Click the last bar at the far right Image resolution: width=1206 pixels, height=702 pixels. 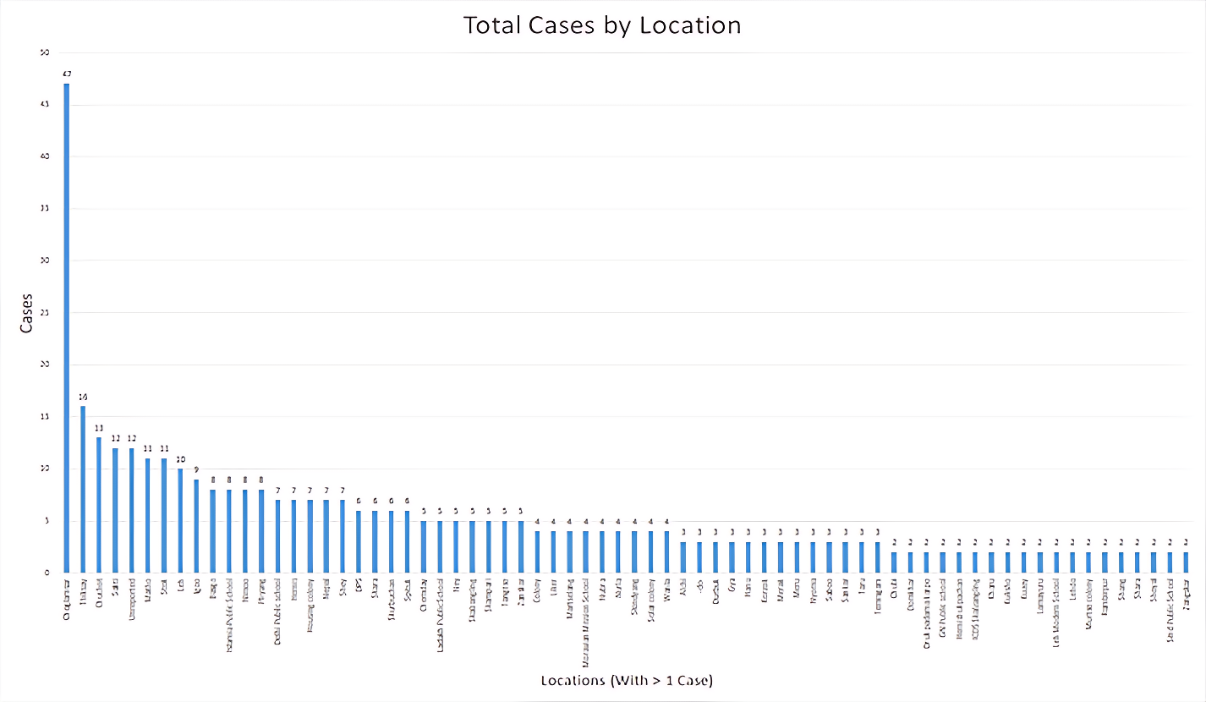(1186, 562)
